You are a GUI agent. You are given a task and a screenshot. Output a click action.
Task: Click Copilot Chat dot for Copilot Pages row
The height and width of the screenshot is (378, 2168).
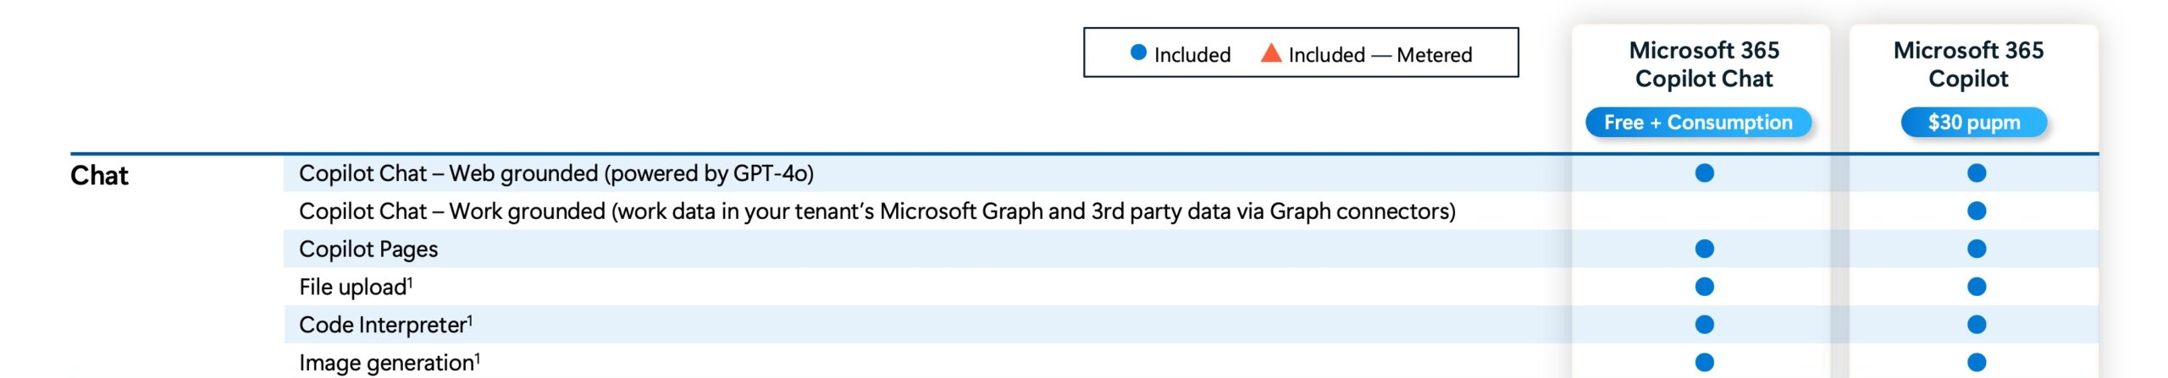tap(1705, 249)
